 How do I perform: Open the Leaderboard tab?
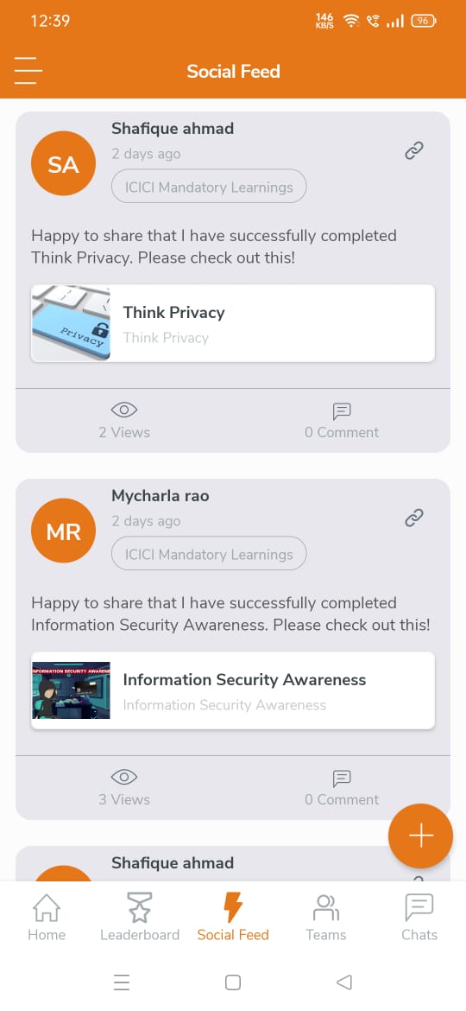(x=140, y=917)
